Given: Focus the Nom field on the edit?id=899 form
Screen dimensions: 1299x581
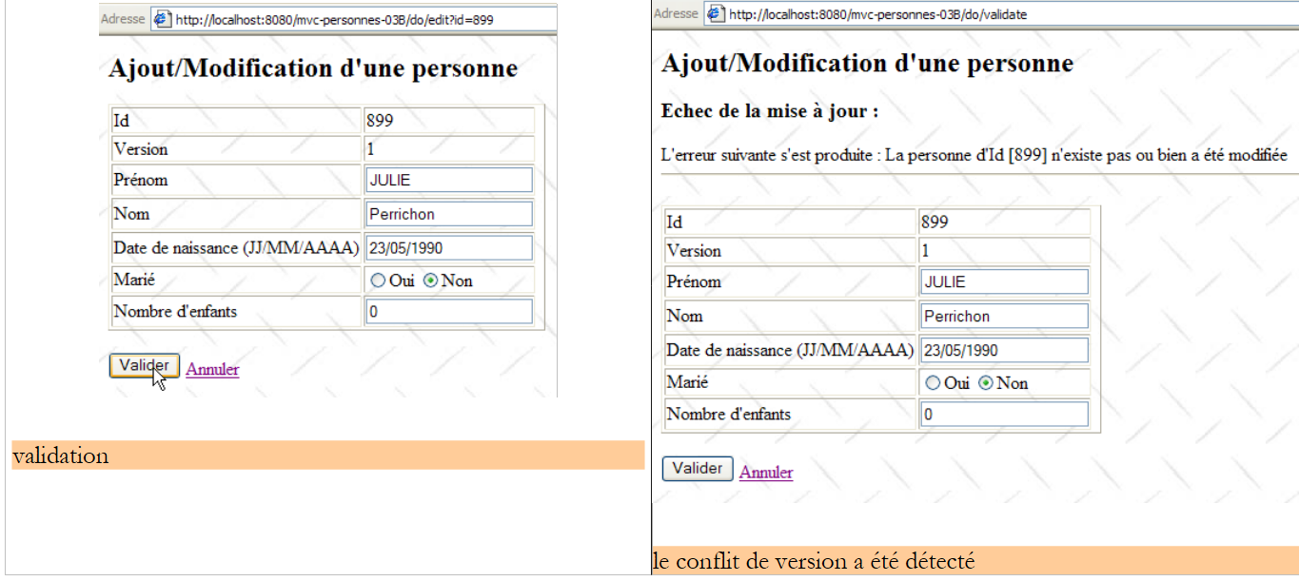Looking at the screenshot, I should point(448,214).
